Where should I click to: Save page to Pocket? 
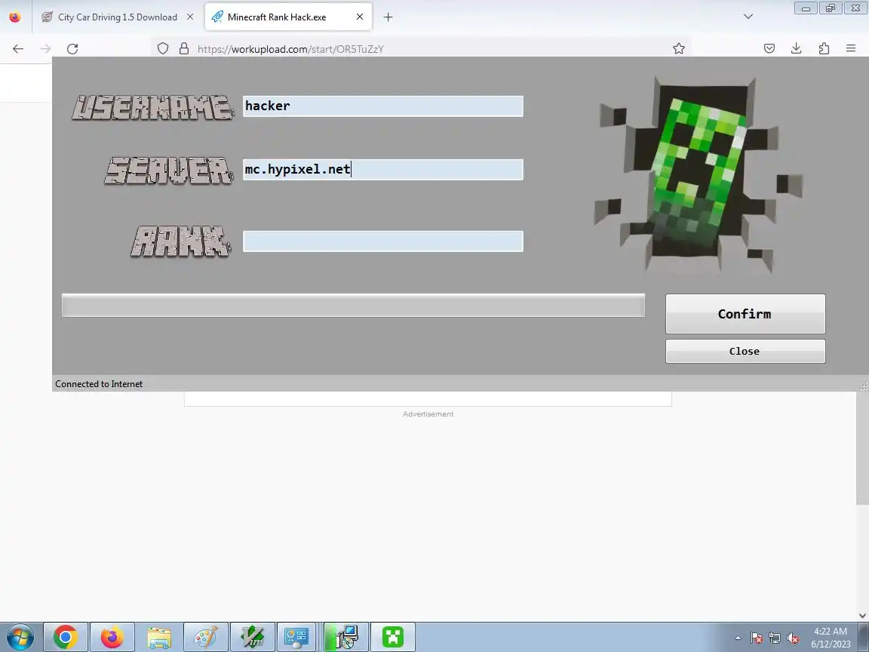tap(769, 49)
